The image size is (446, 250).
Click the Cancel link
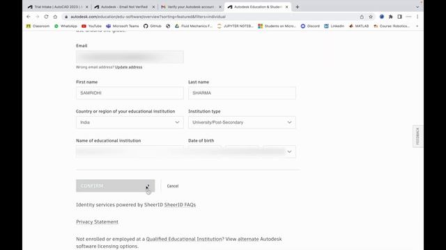coord(173,186)
